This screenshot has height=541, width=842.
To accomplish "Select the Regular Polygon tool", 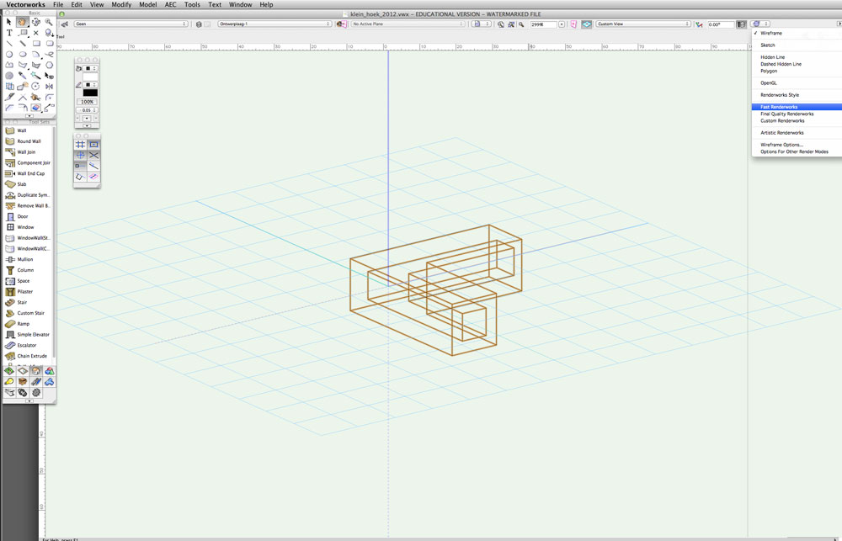I will [50, 65].
